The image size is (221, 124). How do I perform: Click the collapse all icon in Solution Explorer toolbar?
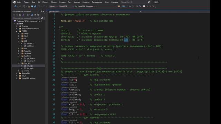click(35, 15)
